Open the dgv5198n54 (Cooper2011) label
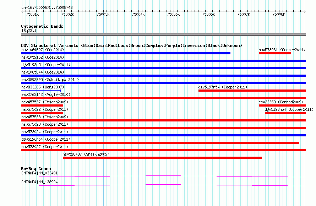Viewport: 316px width, 206px height. tap(289, 109)
